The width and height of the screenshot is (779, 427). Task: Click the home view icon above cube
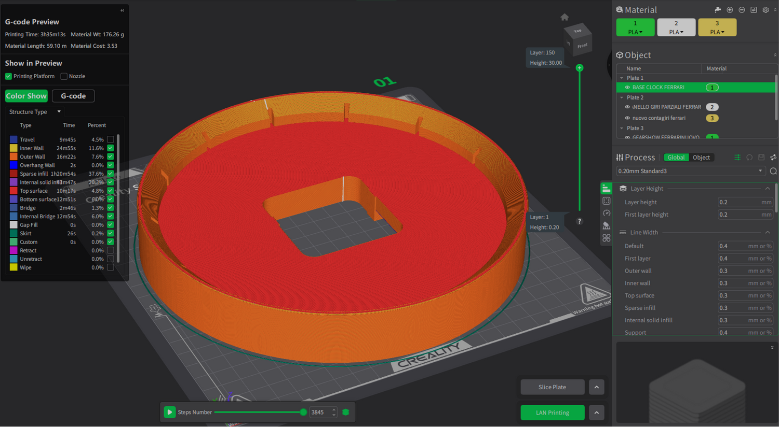[565, 17]
